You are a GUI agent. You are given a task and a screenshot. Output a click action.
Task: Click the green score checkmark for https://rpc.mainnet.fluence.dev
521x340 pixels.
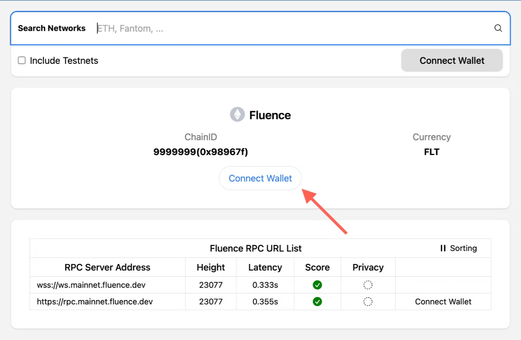(317, 301)
